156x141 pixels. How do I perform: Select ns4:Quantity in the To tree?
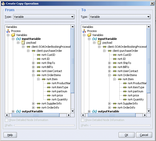[136, 99]
